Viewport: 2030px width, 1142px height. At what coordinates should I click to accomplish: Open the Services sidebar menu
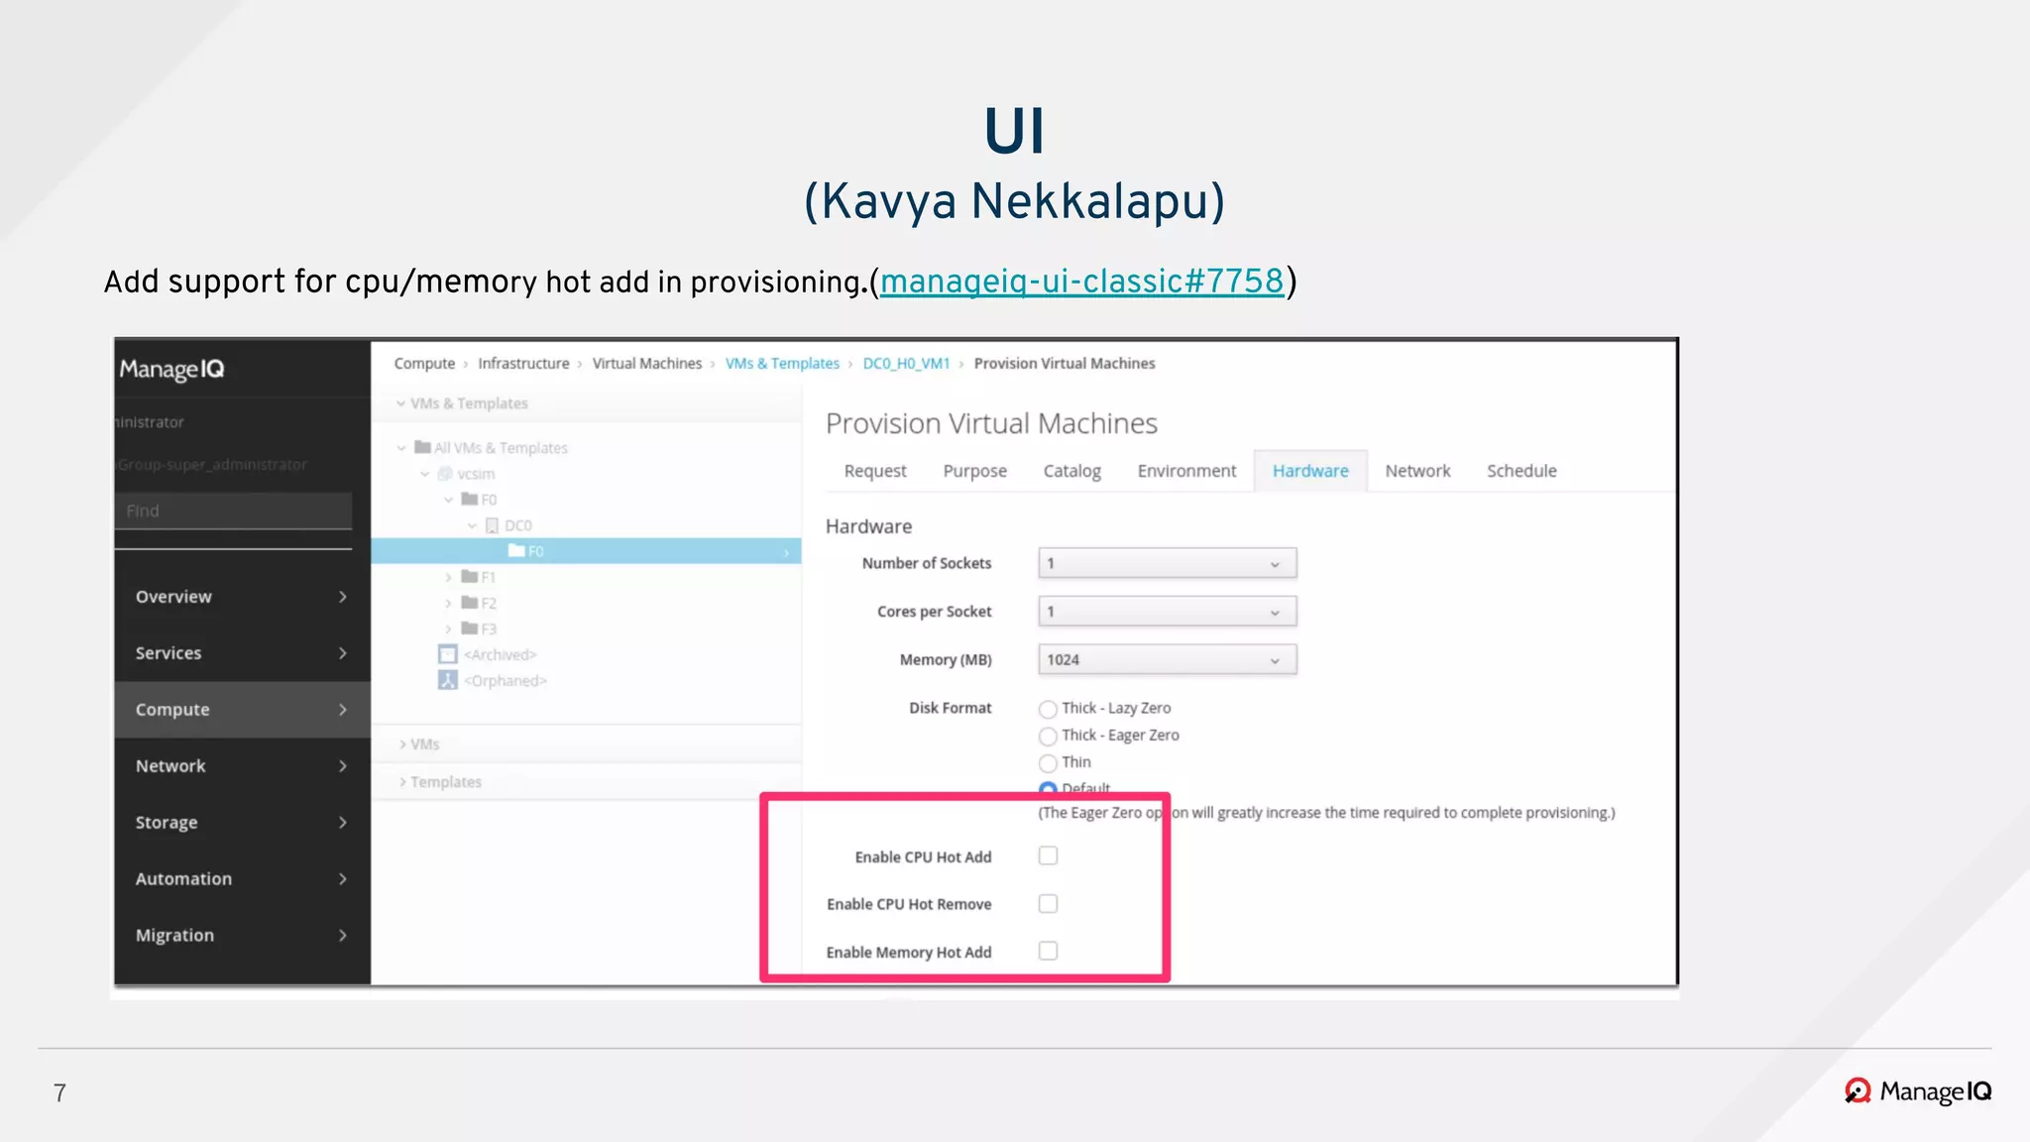point(242,653)
